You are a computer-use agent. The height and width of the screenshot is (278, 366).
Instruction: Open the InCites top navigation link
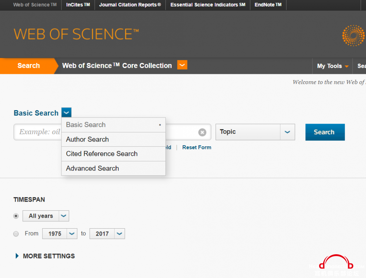click(x=78, y=5)
